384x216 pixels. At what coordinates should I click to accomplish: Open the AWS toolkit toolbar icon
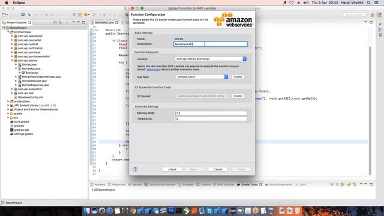(x=86, y=14)
